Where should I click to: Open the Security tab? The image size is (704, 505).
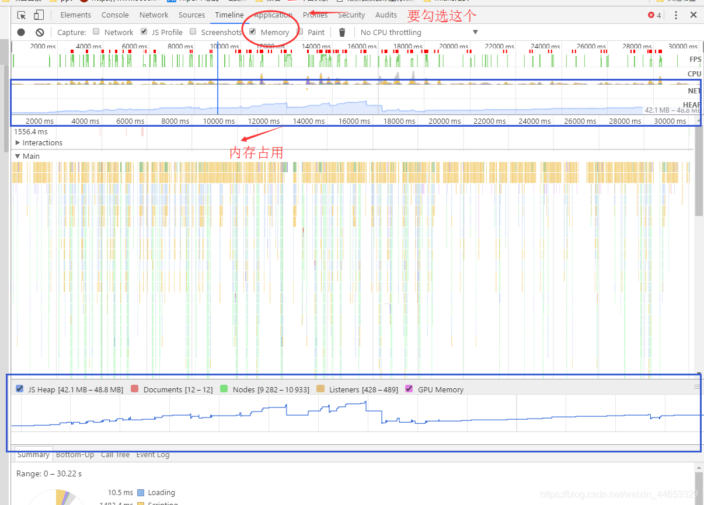(351, 15)
